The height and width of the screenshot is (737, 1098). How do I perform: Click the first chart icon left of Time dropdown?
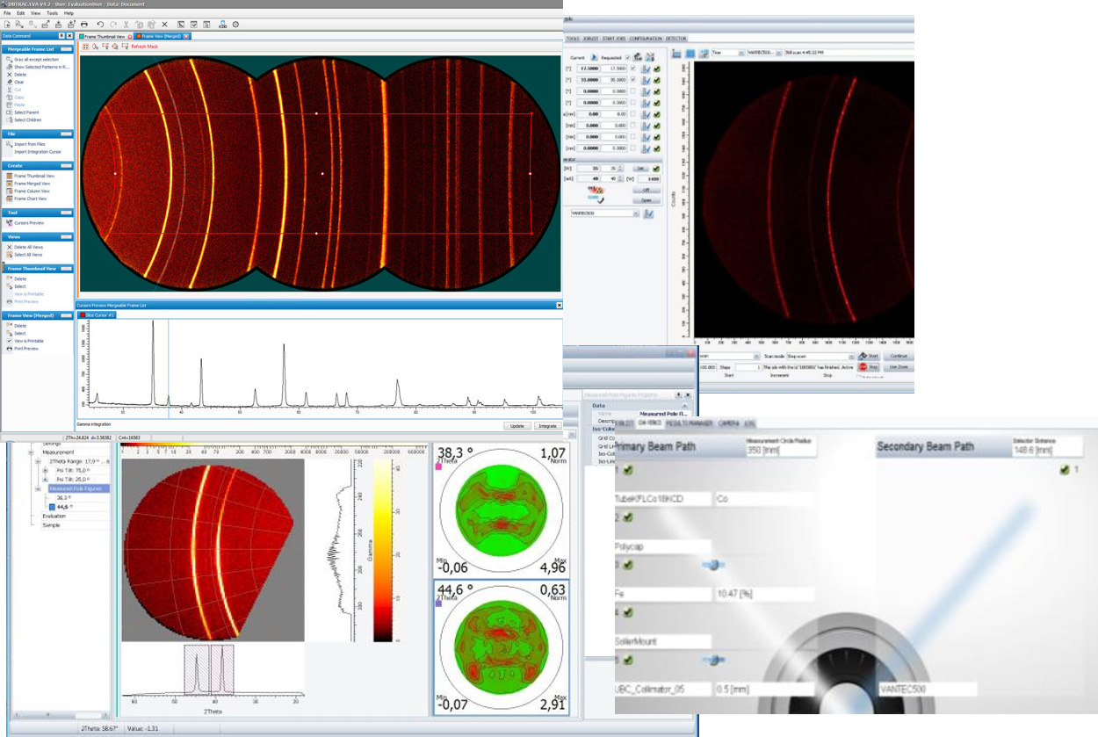click(x=676, y=54)
